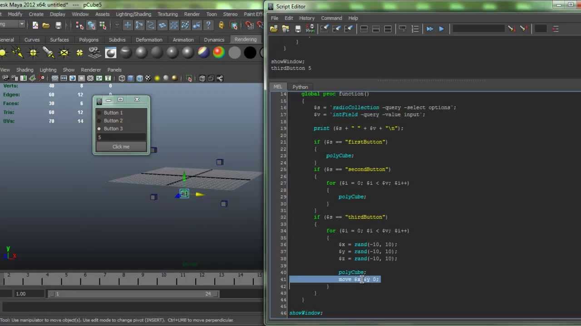Open the Script Editor History menu
This screenshot has width=581, height=326.
tap(306, 18)
